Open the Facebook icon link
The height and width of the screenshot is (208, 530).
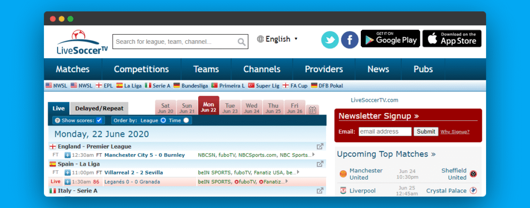click(349, 40)
